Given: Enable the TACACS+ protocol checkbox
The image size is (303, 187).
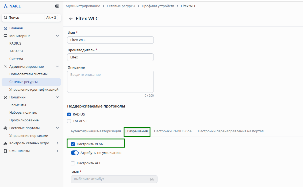Looking at the screenshot, I should [69, 121].
